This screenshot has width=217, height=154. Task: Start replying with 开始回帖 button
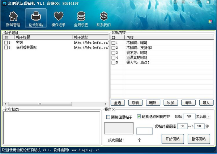[173, 139]
